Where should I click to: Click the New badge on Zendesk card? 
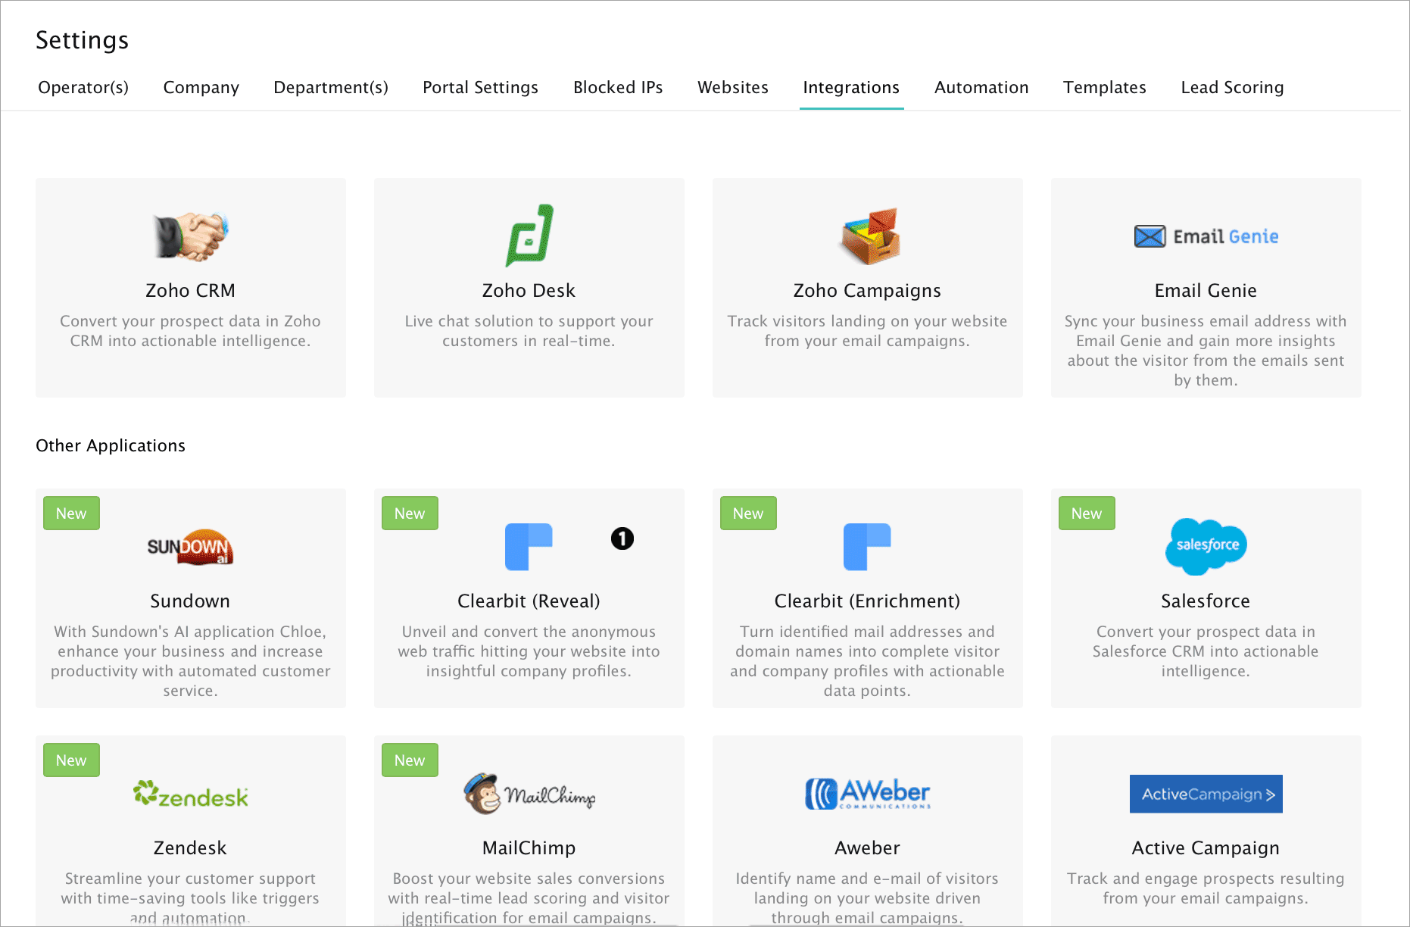tap(71, 760)
